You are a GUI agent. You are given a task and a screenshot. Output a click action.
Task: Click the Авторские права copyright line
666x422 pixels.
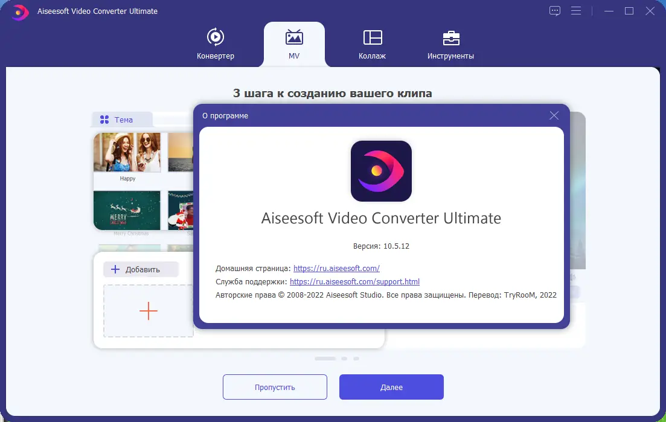click(386, 295)
